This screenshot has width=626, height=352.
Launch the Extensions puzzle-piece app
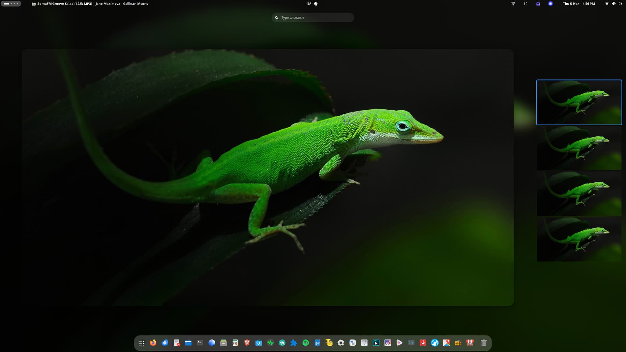(x=294, y=343)
